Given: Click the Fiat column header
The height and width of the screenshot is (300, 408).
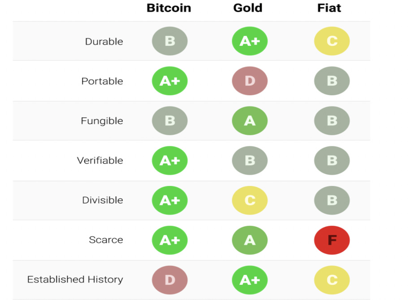Looking at the screenshot, I should pos(329,8).
